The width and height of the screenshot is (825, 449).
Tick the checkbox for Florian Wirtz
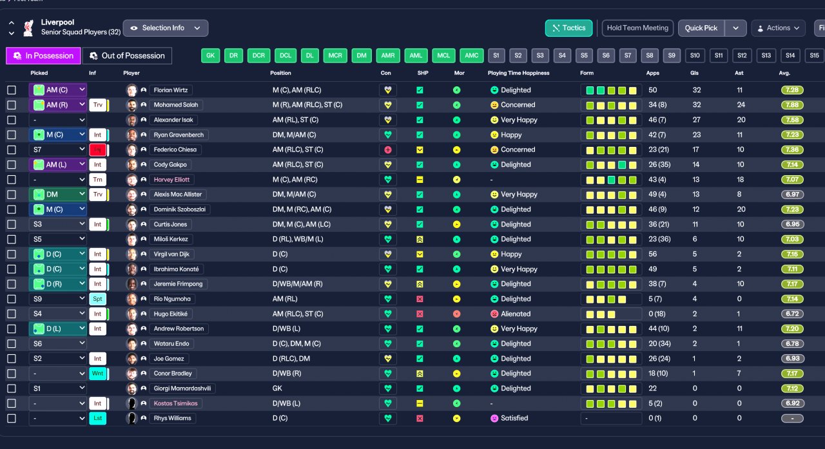[12, 90]
